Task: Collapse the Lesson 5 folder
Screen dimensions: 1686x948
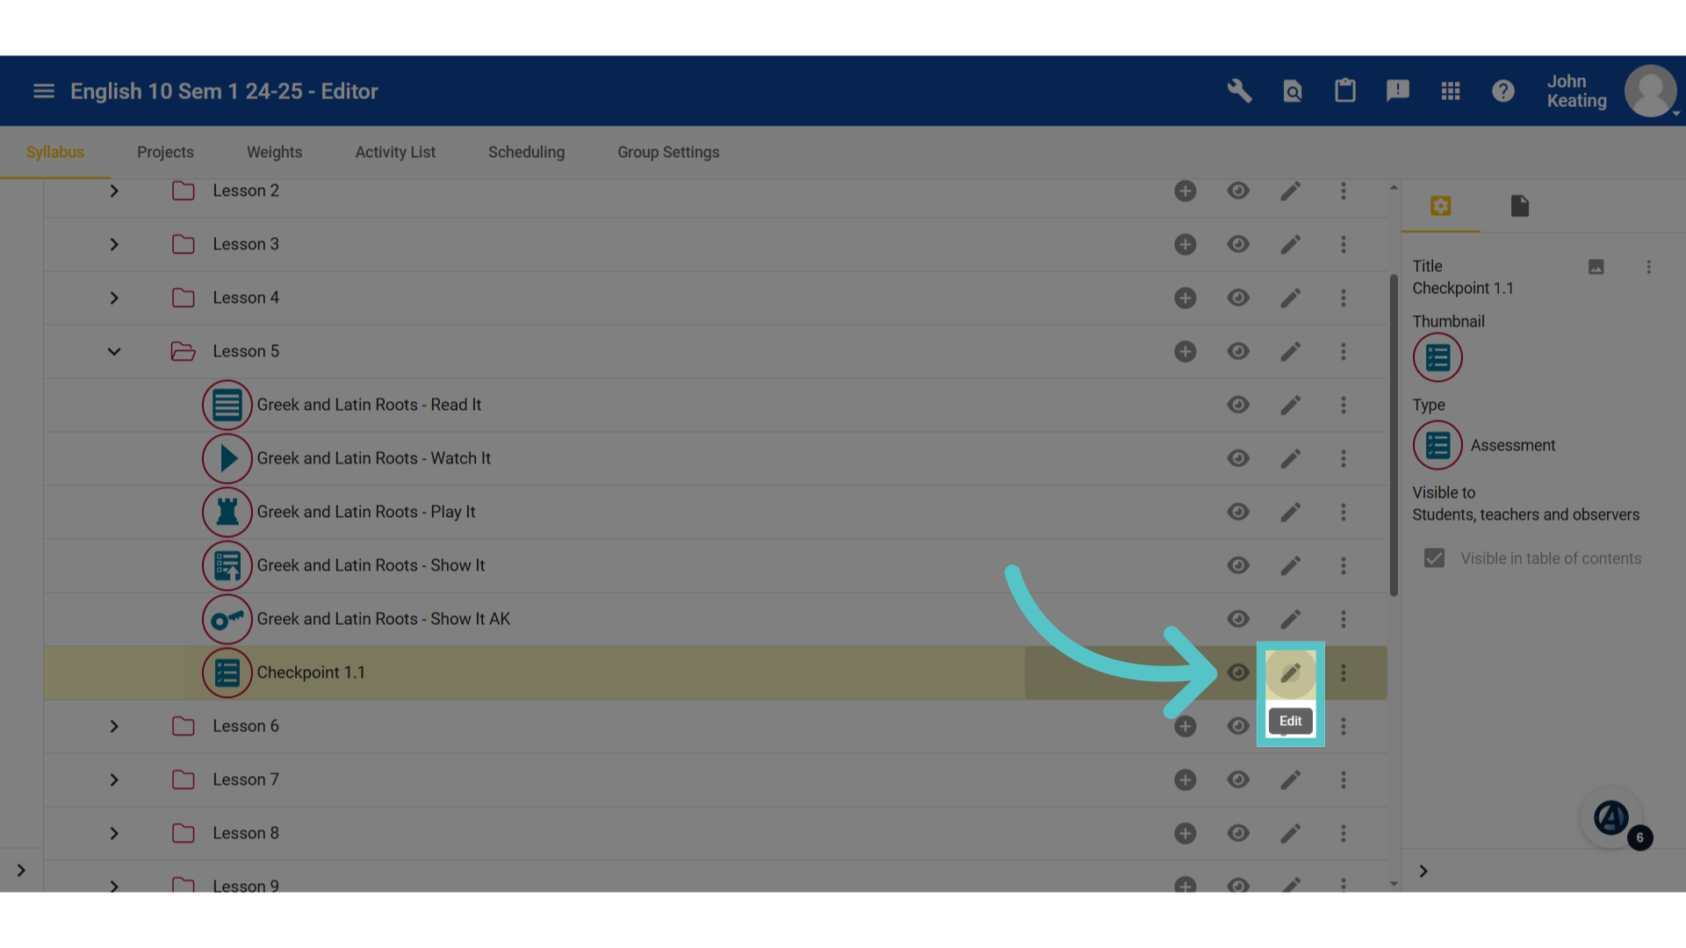Action: pyautogui.click(x=114, y=352)
